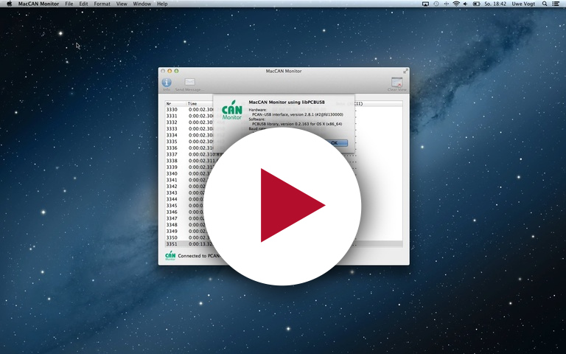Select message row 3343
566x354 pixels.
pyautogui.click(x=284, y=193)
